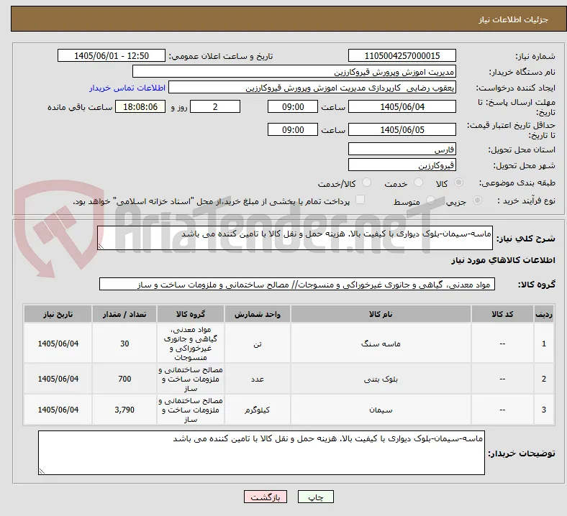Click the delivery city field قیروکارزین
567x516 pixels.
click(402, 165)
